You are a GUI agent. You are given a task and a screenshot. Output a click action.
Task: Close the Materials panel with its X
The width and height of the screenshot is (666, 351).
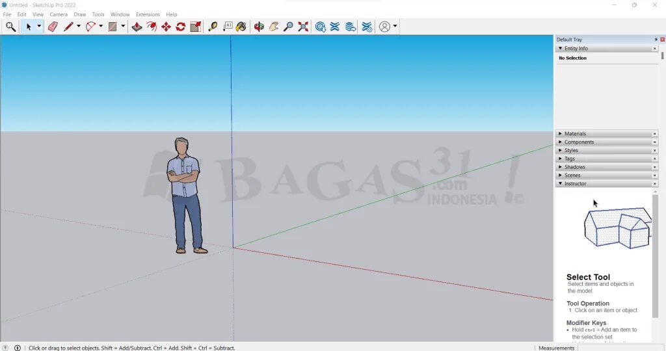pos(654,134)
